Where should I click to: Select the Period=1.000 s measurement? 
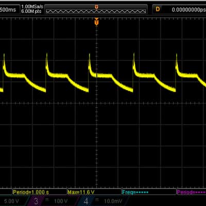(31, 192)
